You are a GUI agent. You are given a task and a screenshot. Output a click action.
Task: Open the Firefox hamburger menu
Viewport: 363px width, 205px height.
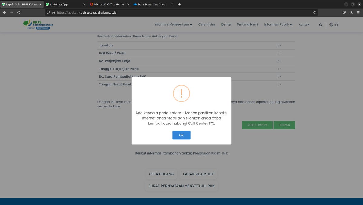pyautogui.click(x=358, y=13)
